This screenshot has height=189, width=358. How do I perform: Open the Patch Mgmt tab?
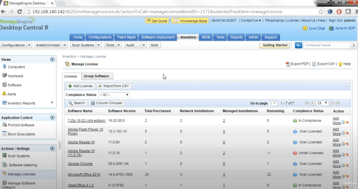(x=126, y=37)
